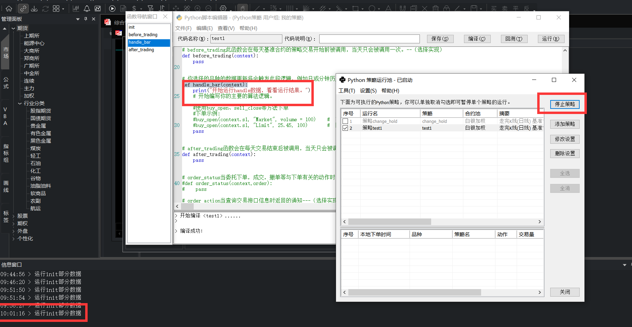This screenshot has width=632, height=327.
Task: Open the settings gear icon
Action: pos(223,9)
